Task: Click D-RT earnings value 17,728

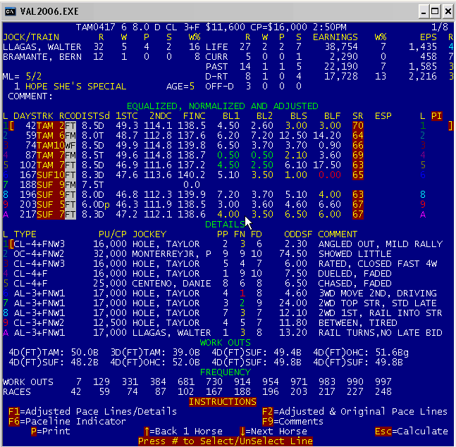Action: 341,77
